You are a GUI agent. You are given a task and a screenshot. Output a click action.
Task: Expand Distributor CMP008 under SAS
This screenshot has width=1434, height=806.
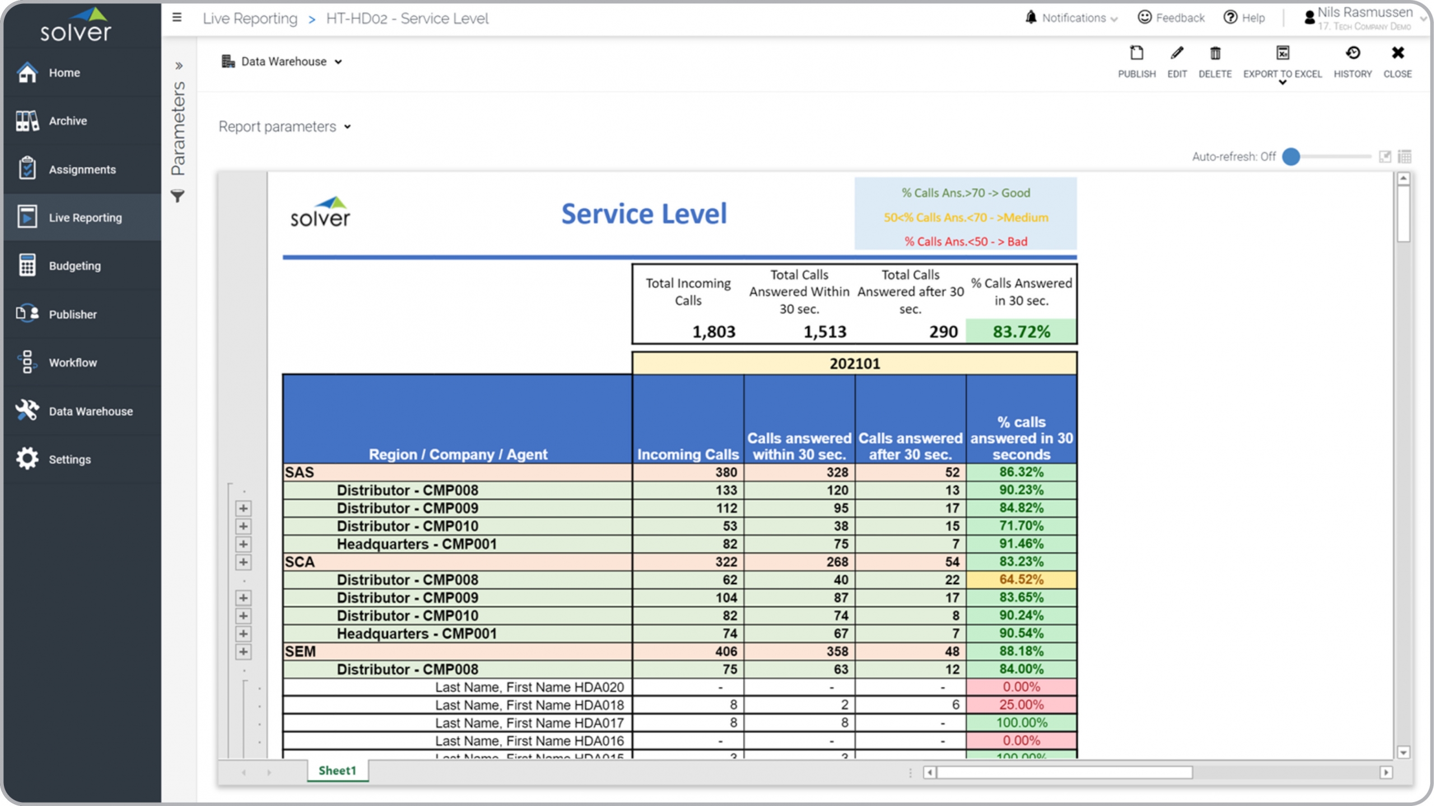[x=243, y=509]
